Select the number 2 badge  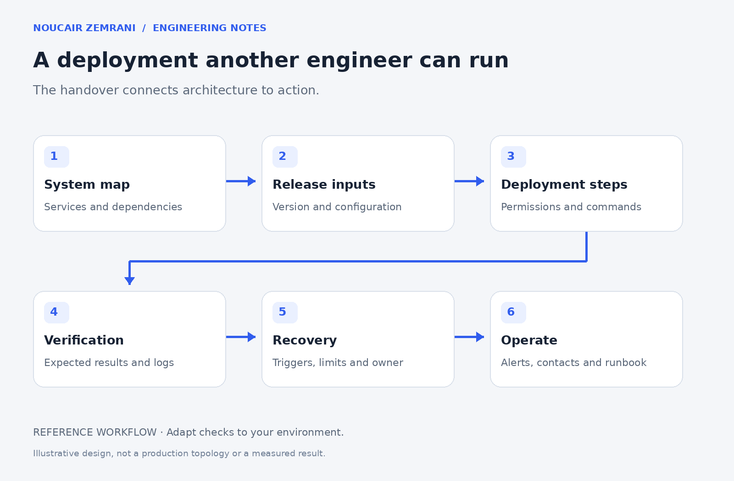point(285,157)
